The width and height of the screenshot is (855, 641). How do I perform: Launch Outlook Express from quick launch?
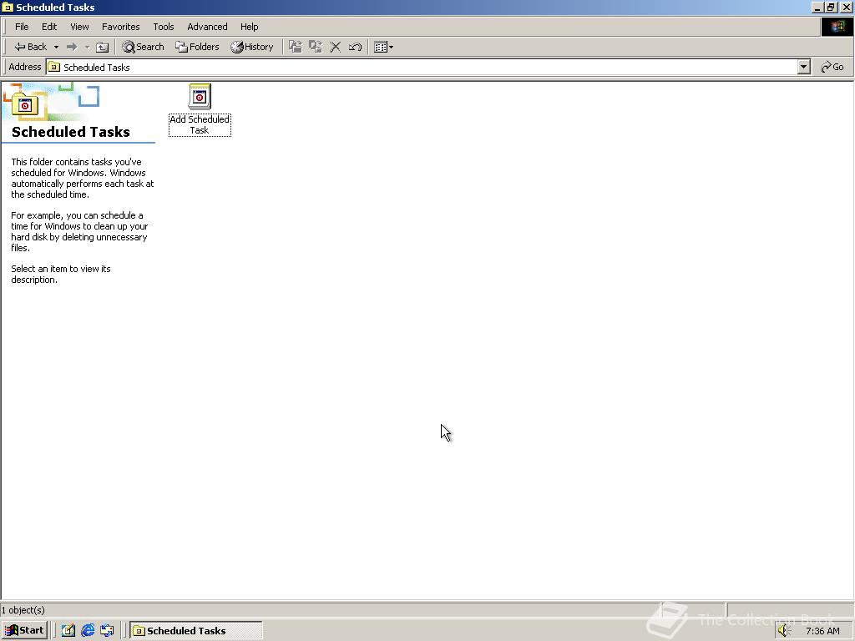(108, 631)
